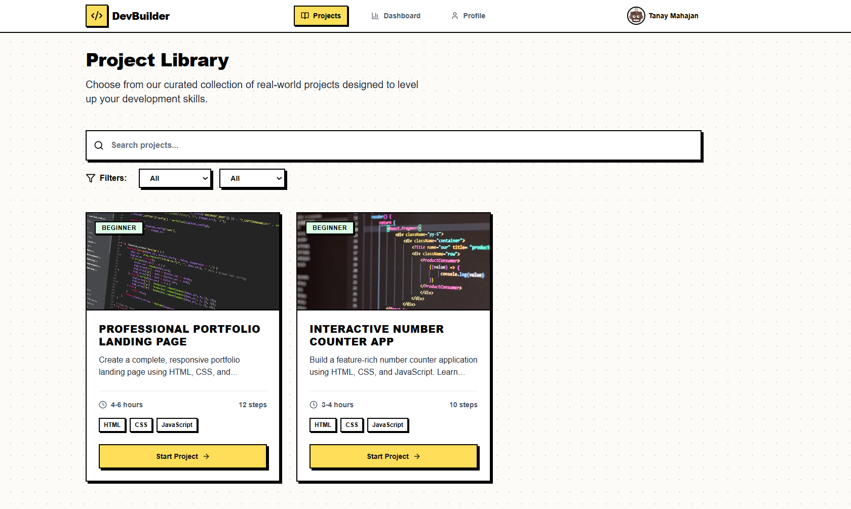Select CSS tag on Counter App card
Image resolution: width=851 pixels, height=509 pixels.
click(x=352, y=425)
